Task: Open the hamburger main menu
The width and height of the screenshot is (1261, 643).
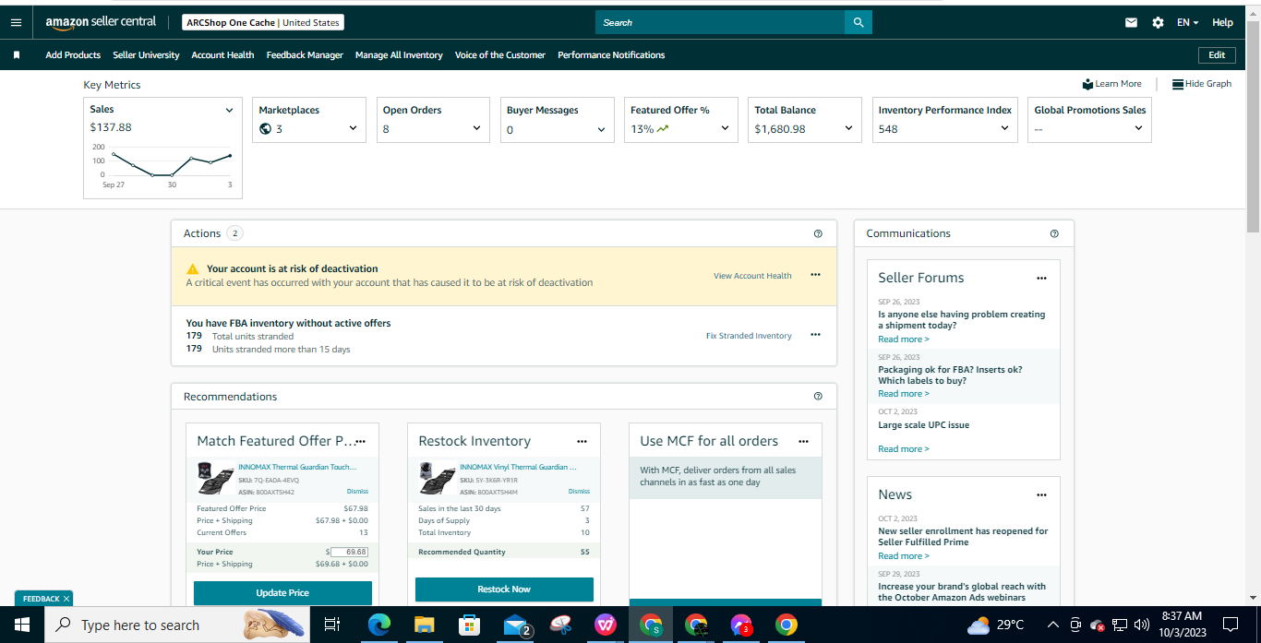Action: pyautogui.click(x=16, y=22)
